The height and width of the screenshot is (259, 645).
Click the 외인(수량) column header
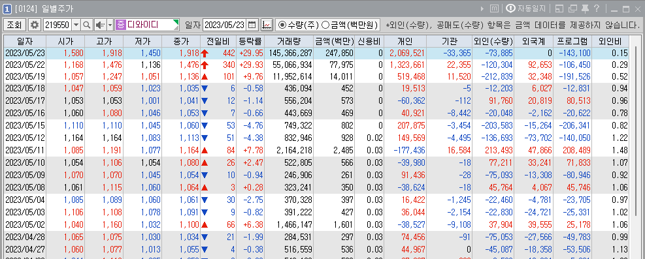click(x=493, y=42)
